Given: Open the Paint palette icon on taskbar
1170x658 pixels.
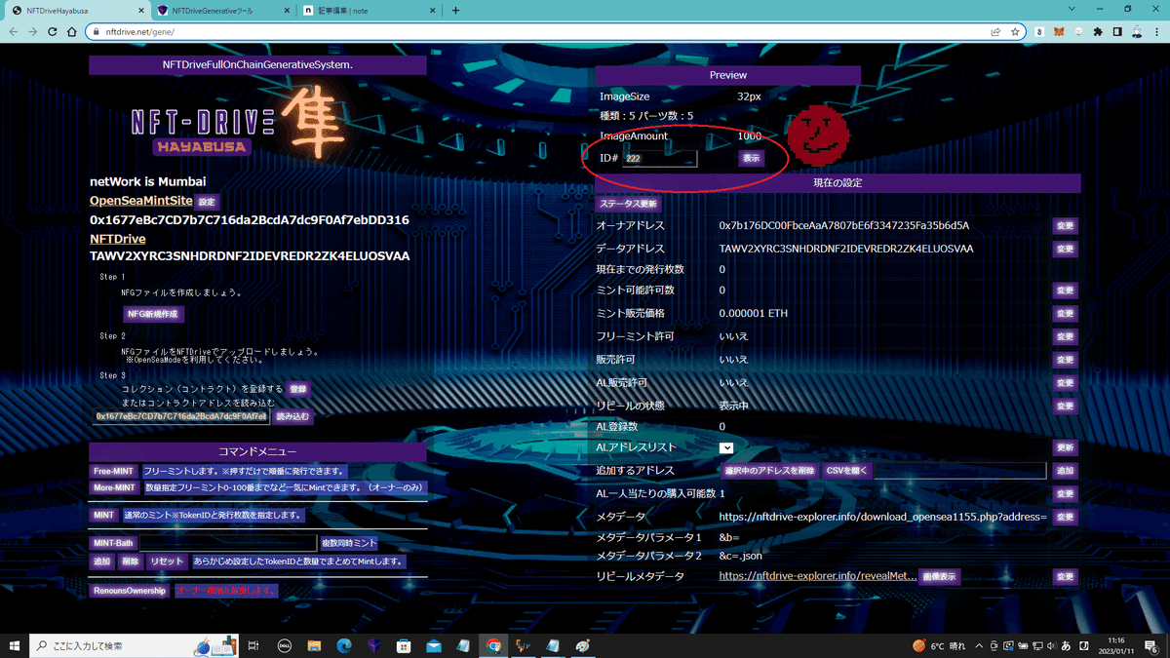Looking at the screenshot, I should [x=583, y=645].
